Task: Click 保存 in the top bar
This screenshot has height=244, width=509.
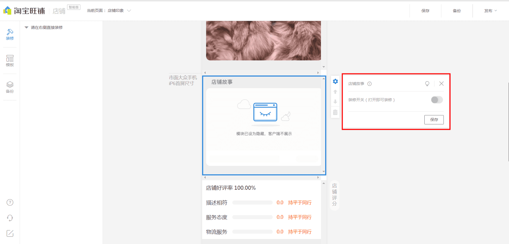Action: (425, 11)
